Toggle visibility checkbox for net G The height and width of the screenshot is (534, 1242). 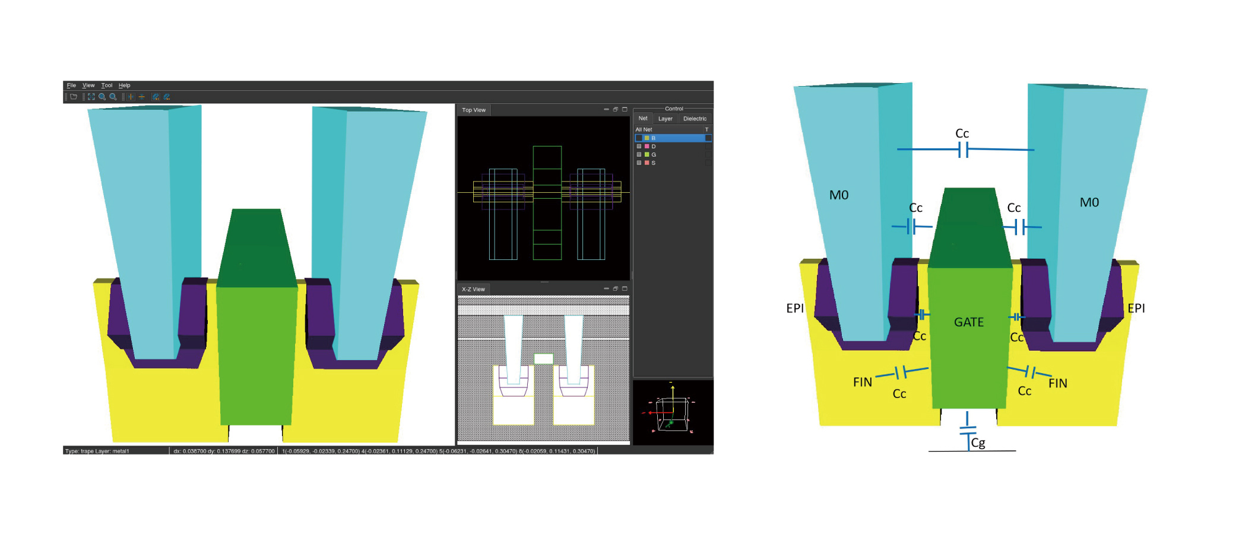tap(639, 155)
